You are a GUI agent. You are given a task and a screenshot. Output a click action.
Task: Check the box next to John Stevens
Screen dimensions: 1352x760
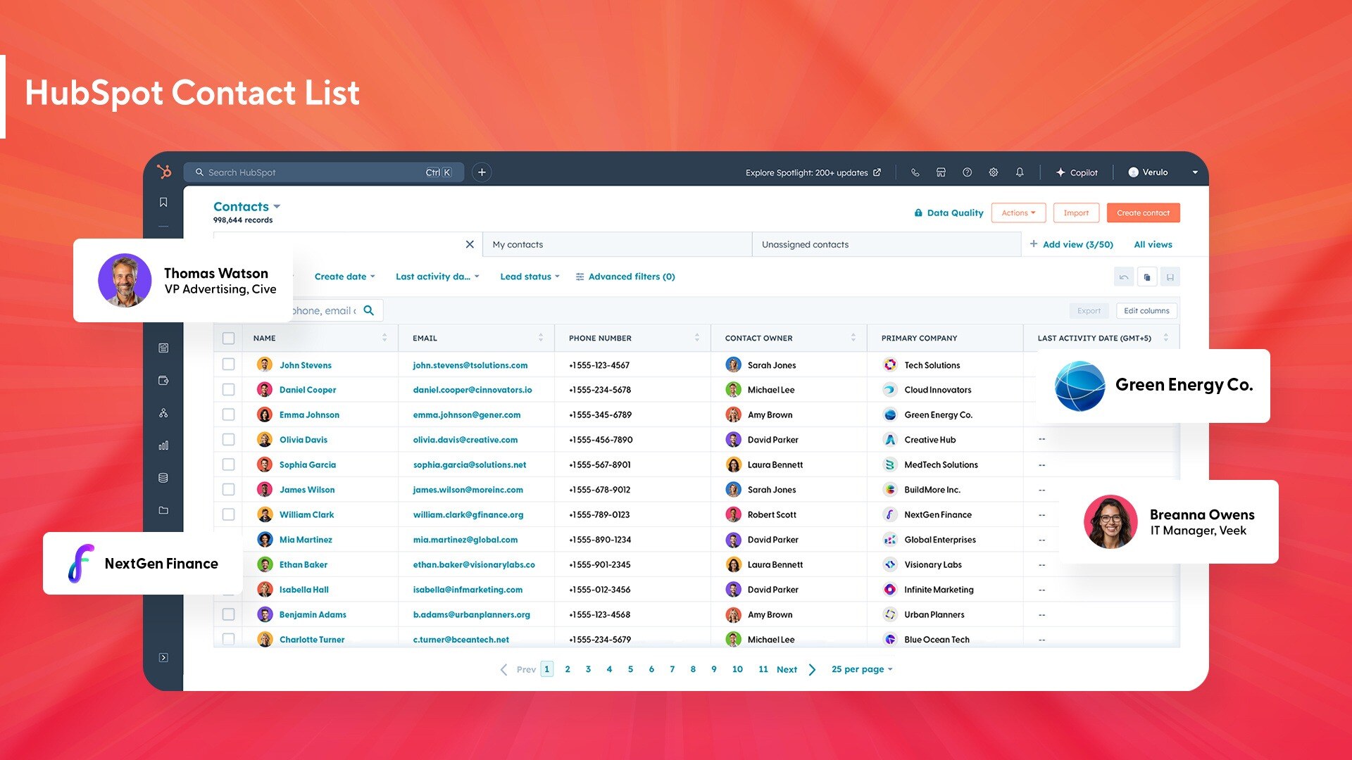point(228,365)
